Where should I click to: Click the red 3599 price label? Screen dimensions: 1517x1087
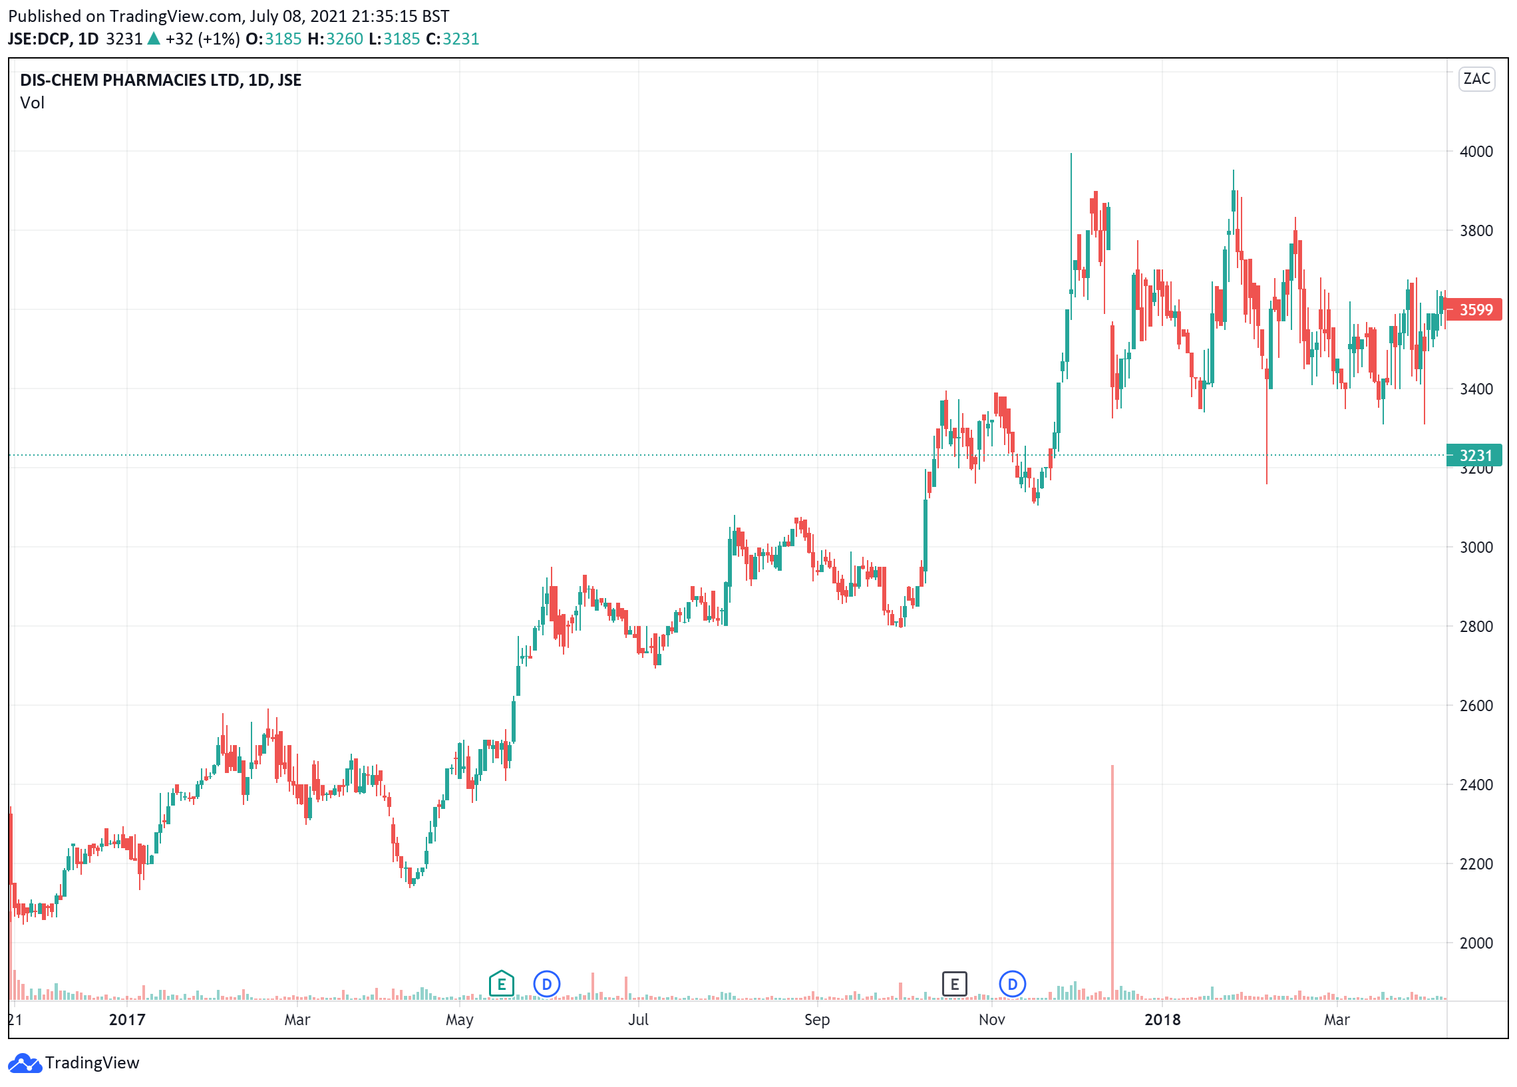tap(1474, 310)
